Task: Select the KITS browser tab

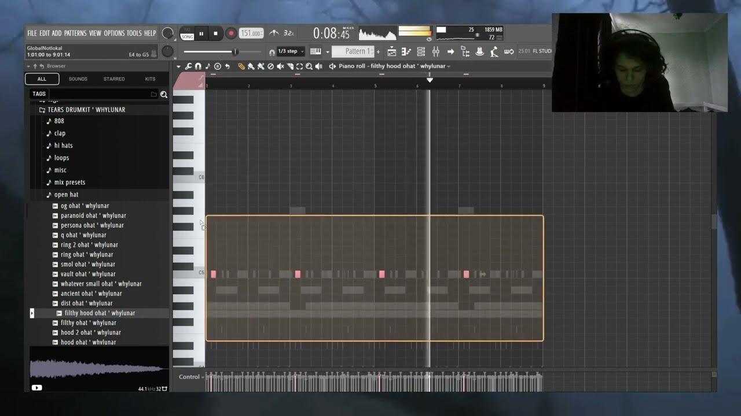Action: 150,79
